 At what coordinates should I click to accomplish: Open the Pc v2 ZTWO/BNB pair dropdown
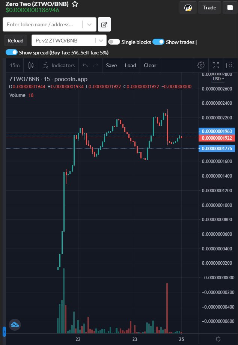pyautogui.click(x=69, y=41)
